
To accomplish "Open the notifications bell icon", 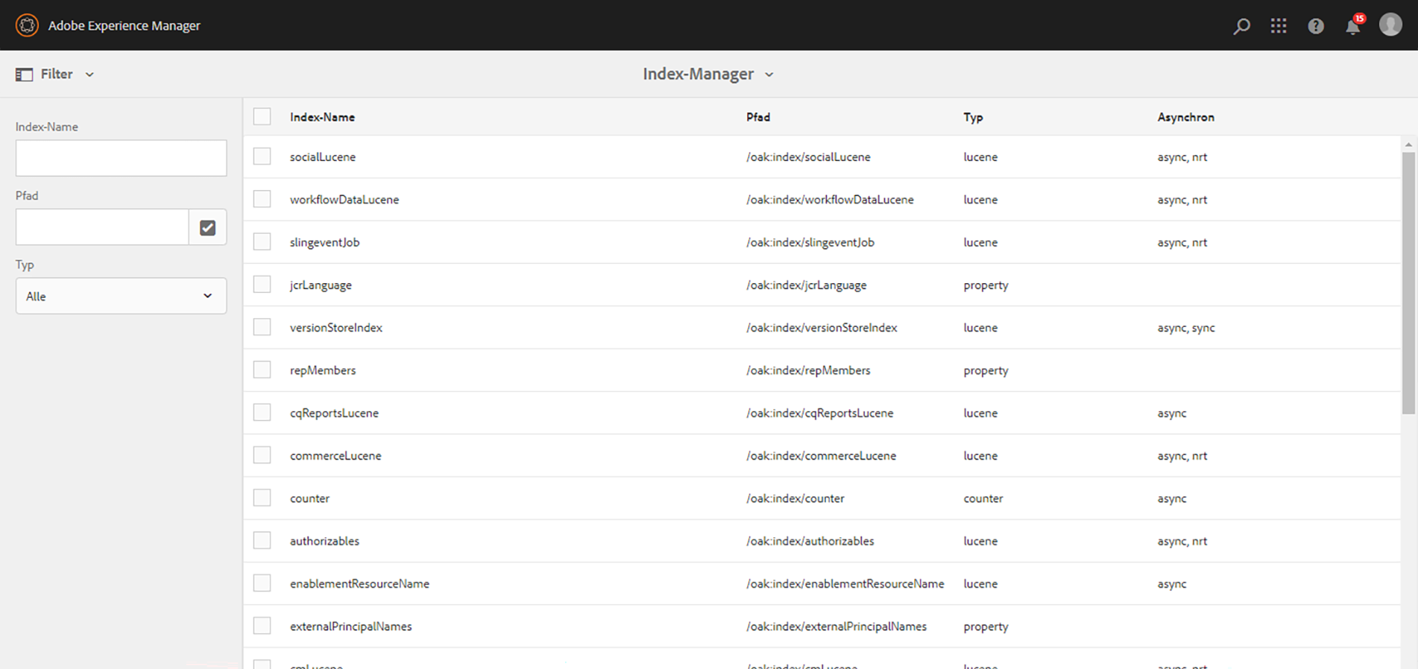I will coord(1352,27).
